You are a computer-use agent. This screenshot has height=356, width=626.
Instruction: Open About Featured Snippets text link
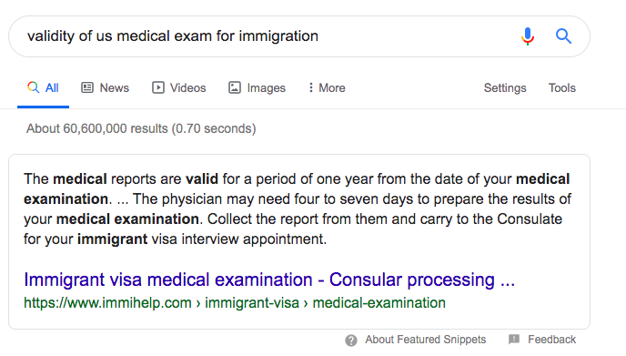425,340
